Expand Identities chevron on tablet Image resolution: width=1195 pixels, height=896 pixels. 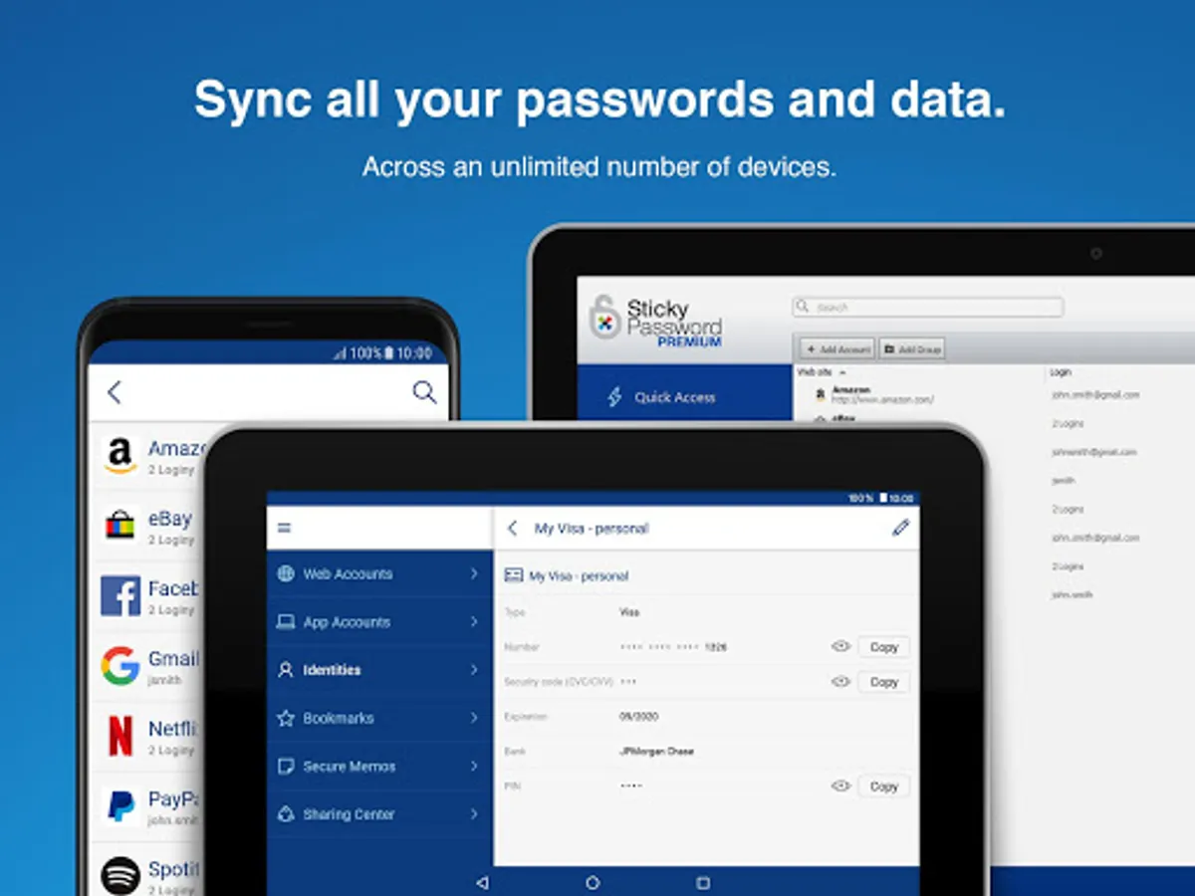point(474,670)
